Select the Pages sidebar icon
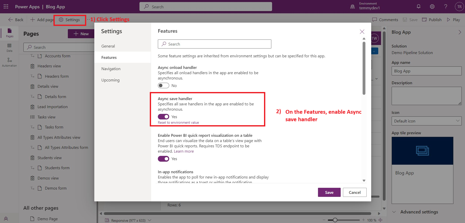The image size is (465, 223). 10,33
